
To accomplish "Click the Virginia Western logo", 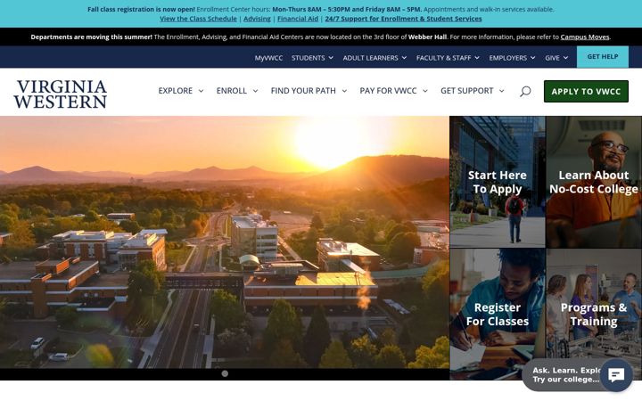I will click(61, 94).
